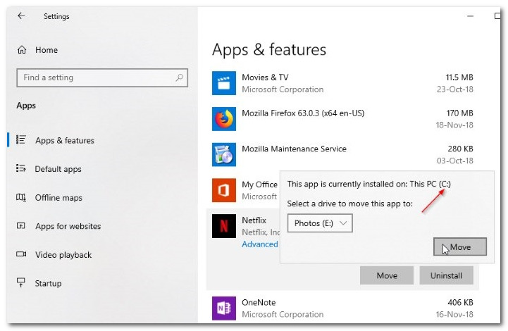Open the Default apps section
Screen dimensions: 508x331
[58, 169]
